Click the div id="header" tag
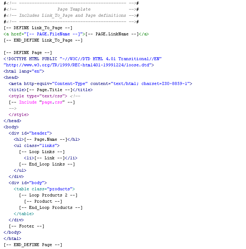246x249 pixels. (30, 133)
